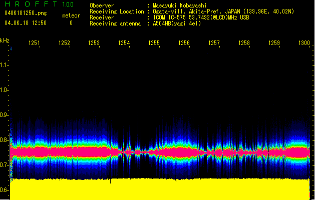Screen dimensions: 315x200
Task: Pick the 1258 time marker
Action: click(x=244, y=43)
